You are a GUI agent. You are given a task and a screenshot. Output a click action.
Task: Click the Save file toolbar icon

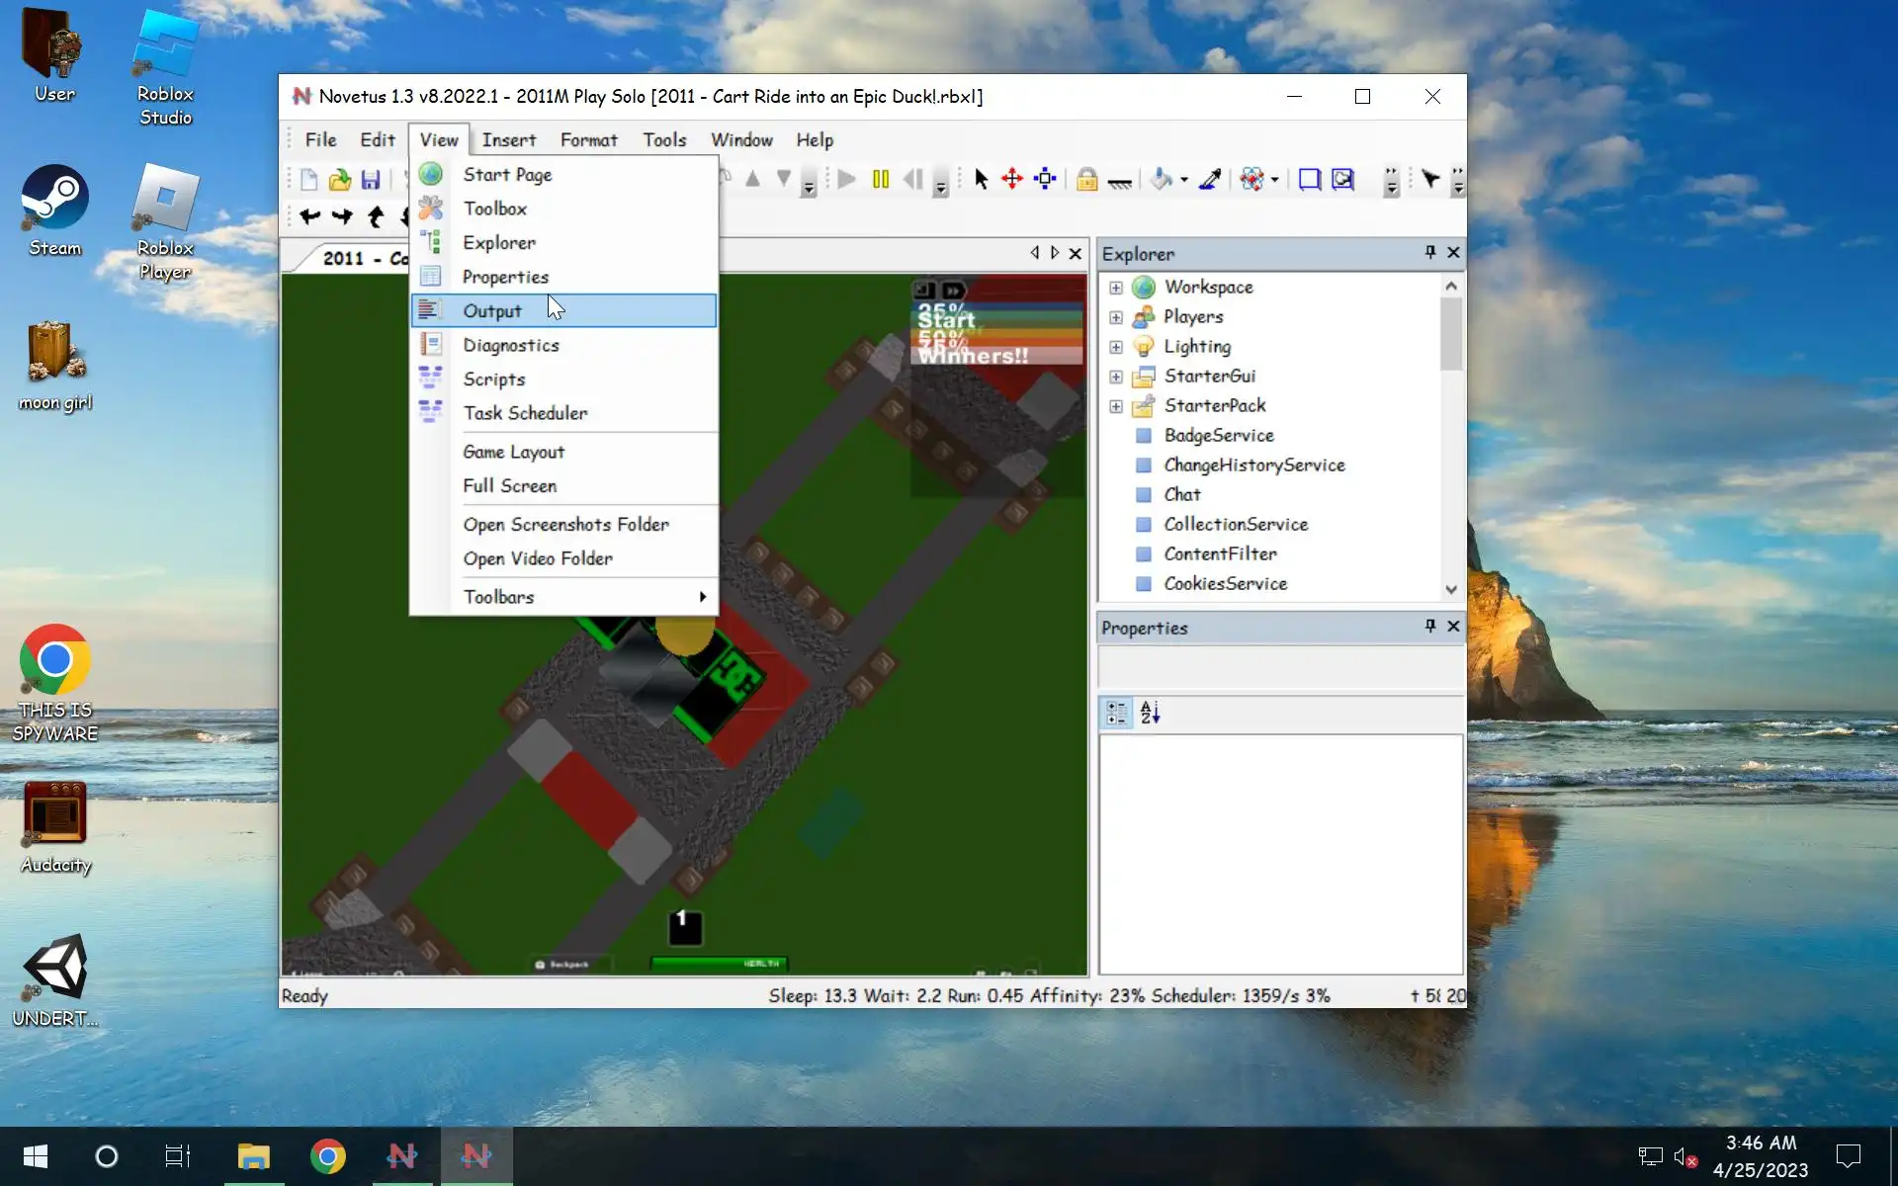(x=371, y=179)
